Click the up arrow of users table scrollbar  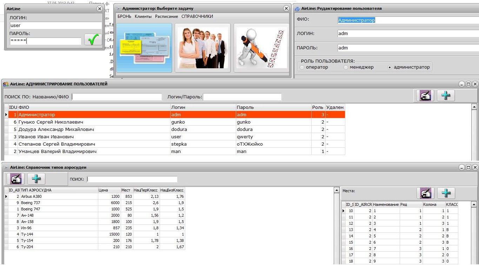(x=475, y=107)
